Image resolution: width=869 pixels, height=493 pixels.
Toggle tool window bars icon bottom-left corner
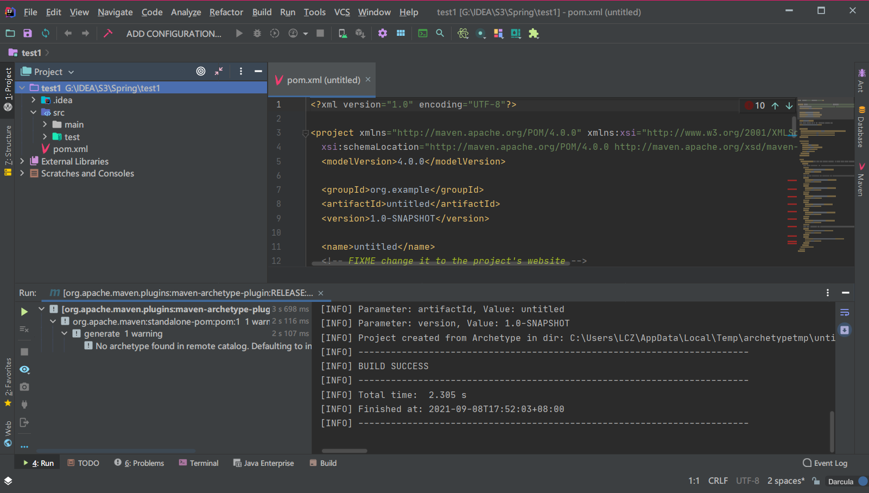pyautogui.click(x=8, y=481)
